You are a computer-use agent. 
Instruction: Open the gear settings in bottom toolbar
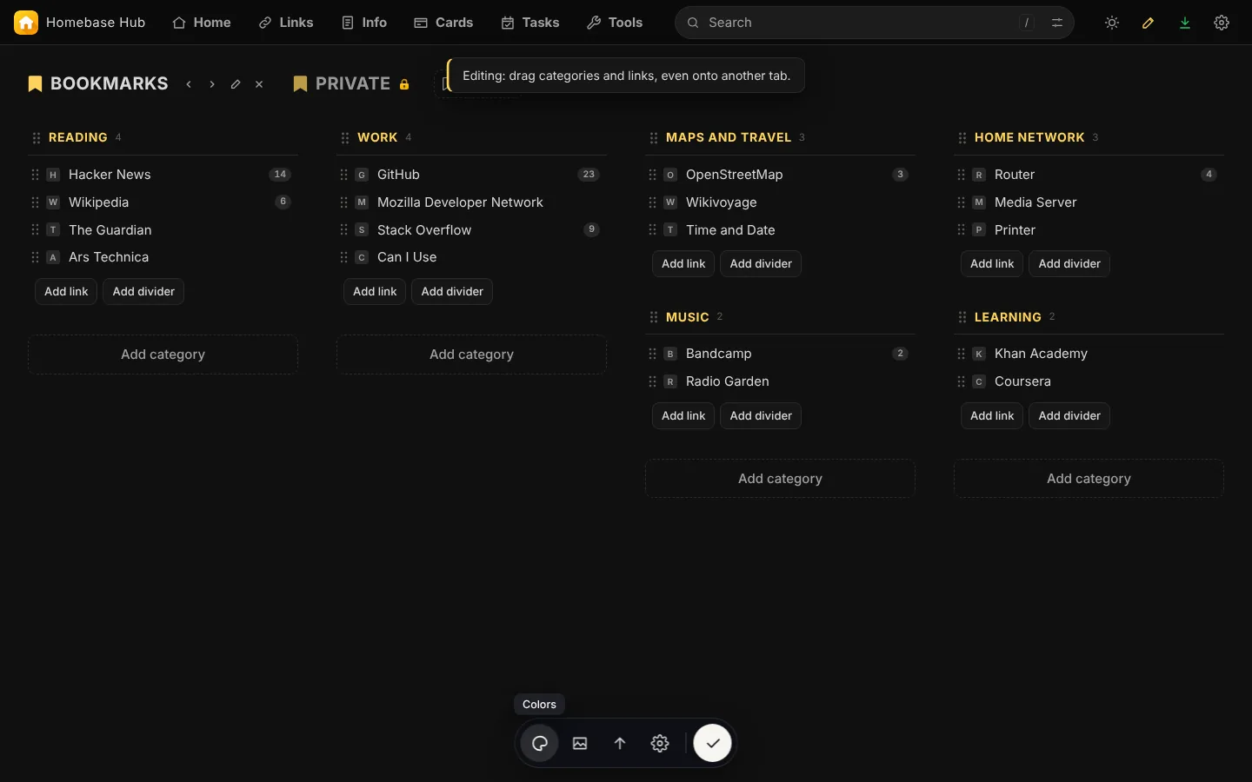point(660,743)
